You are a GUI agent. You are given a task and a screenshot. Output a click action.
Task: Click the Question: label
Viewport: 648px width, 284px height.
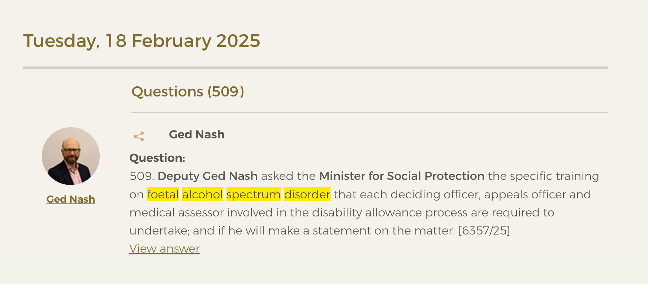click(157, 158)
